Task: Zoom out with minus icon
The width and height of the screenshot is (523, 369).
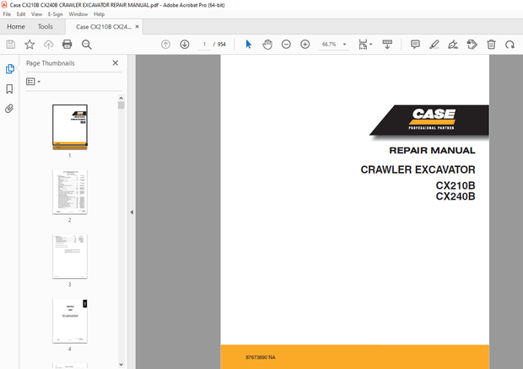Action: pyautogui.click(x=286, y=45)
